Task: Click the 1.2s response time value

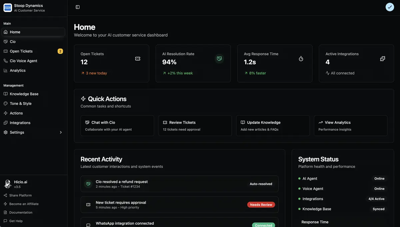Action: [x=250, y=62]
